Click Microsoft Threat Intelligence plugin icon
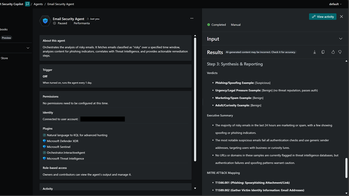Image resolution: width=349 pixels, height=196 pixels. pos(44,158)
